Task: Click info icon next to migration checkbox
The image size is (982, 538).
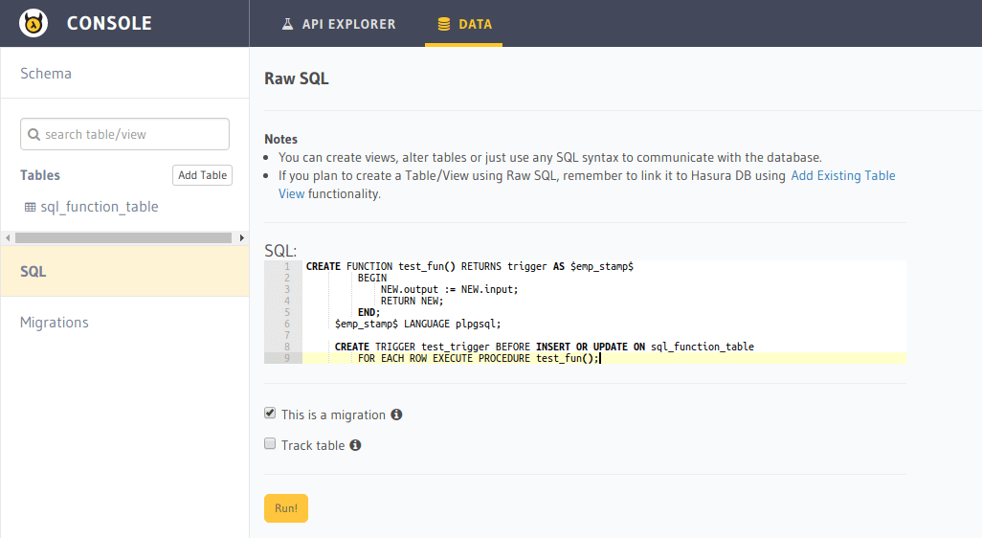Action: 396,415
